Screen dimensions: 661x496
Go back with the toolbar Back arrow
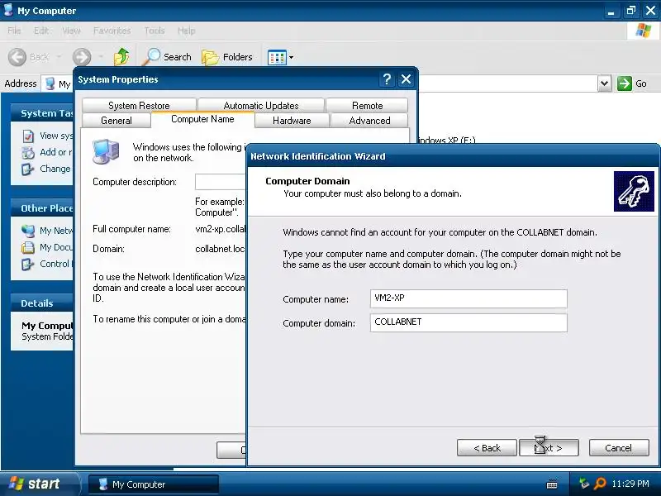click(x=17, y=57)
